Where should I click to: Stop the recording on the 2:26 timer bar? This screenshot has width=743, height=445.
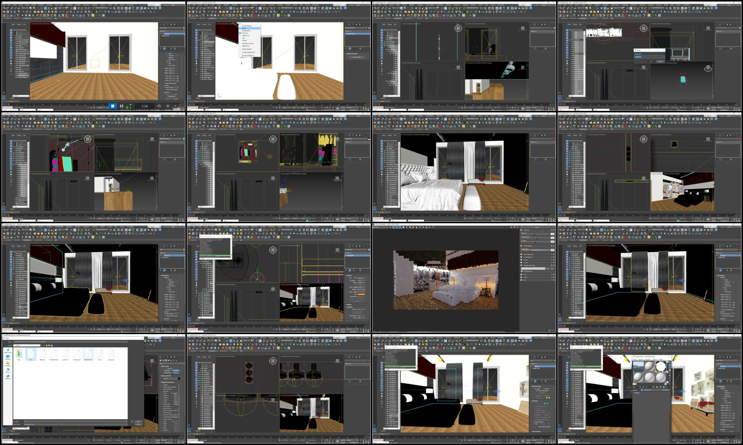click(x=112, y=106)
